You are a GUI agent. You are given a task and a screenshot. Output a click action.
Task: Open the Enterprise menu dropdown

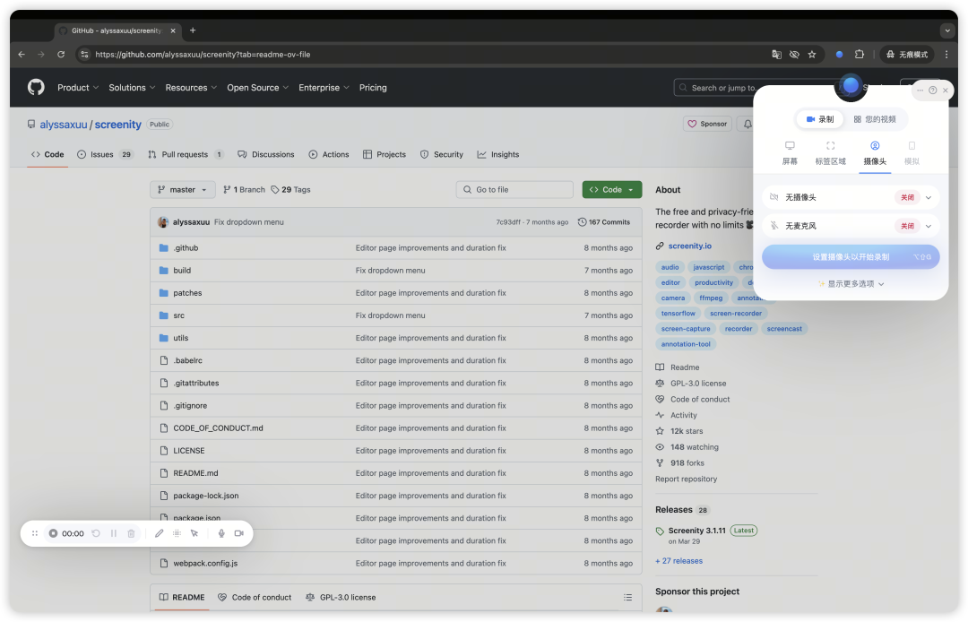(x=324, y=88)
